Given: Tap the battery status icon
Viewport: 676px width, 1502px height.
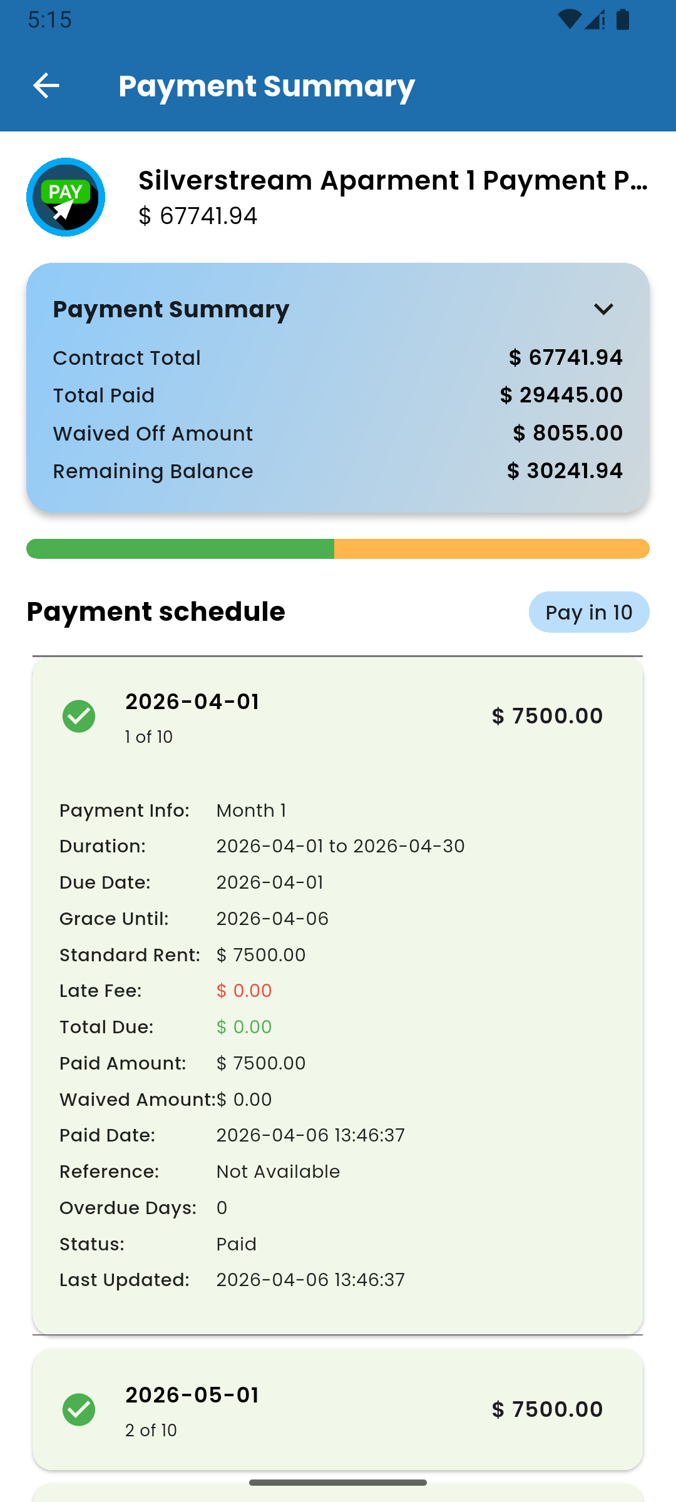Looking at the screenshot, I should coord(623,20).
